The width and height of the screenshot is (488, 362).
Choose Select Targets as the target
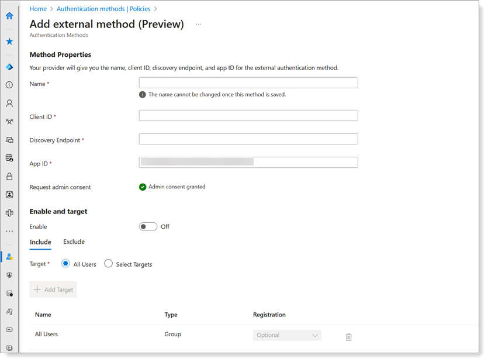[x=108, y=264]
